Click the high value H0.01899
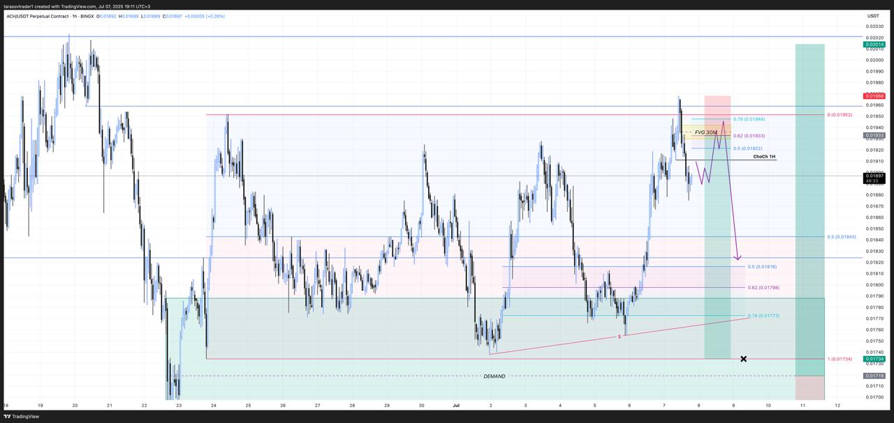 click(x=130, y=16)
